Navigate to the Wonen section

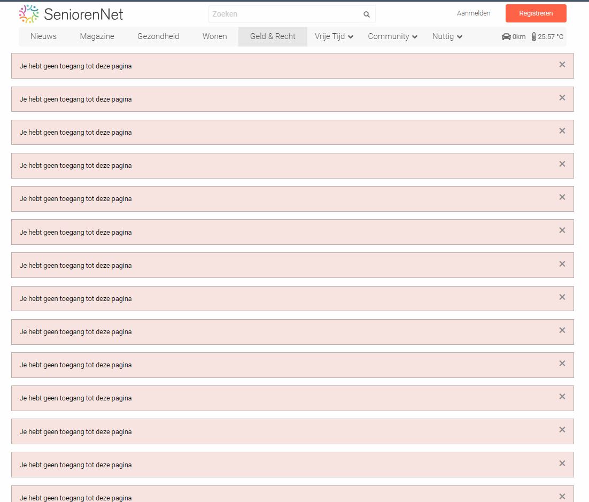coord(214,36)
